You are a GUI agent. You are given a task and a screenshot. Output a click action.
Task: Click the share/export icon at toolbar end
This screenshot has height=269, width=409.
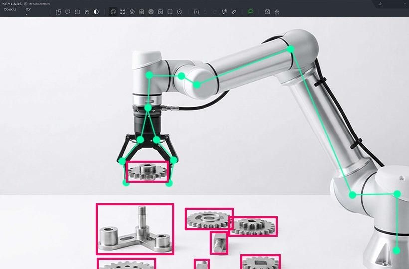pos(277,12)
